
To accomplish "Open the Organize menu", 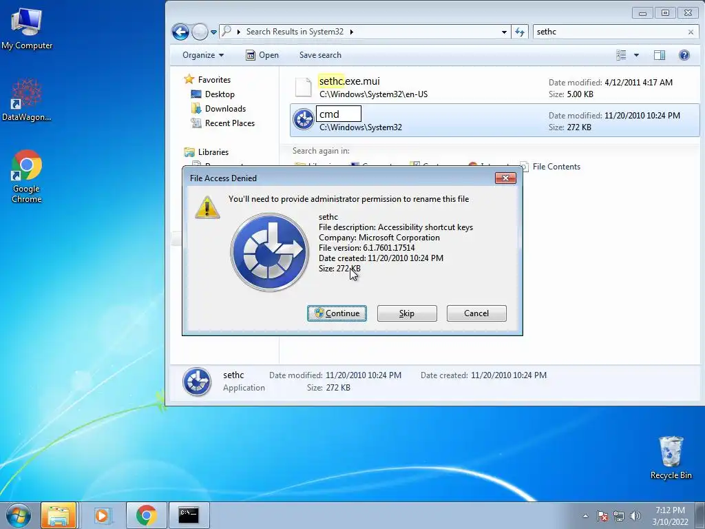I will (203, 55).
